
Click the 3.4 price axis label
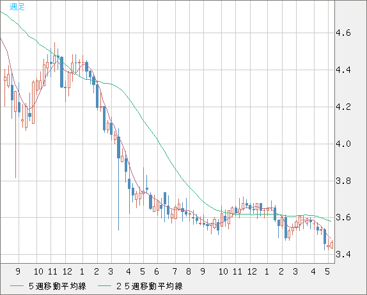point(343,254)
